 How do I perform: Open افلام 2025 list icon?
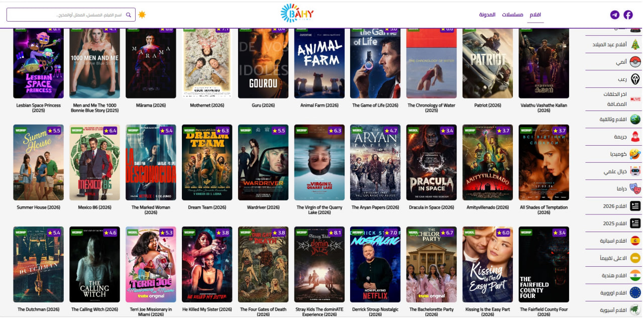(635, 223)
